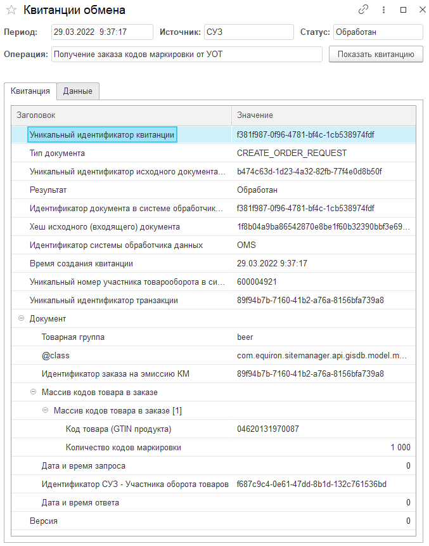Close the Квитанции обмена window
Viewport: 429px width, 546px height.
pyautogui.click(x=421, y=10)
